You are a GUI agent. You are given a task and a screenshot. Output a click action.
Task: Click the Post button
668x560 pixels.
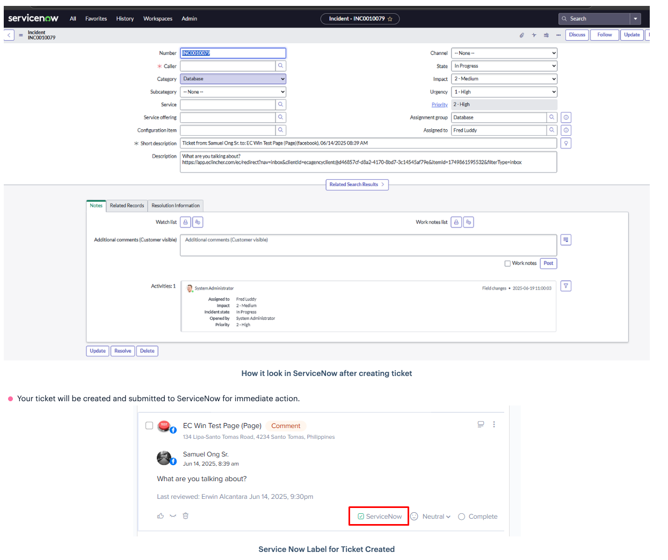tap(548, 263)
